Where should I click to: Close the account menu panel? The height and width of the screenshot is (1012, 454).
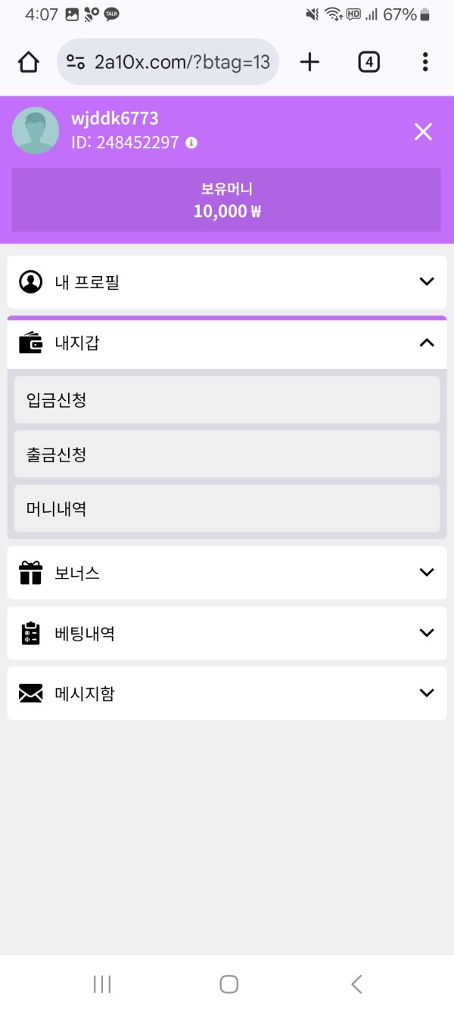tap(423, 132)
